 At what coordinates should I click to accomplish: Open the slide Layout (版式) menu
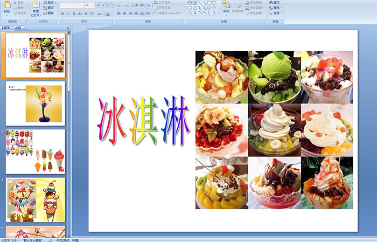click(50, 2)
